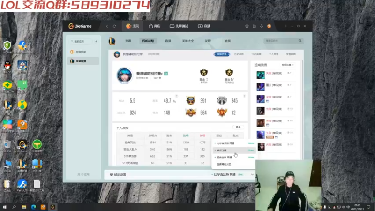375x211 pixels.
Task: Open Windows Start menu
Action: [4, 207]
